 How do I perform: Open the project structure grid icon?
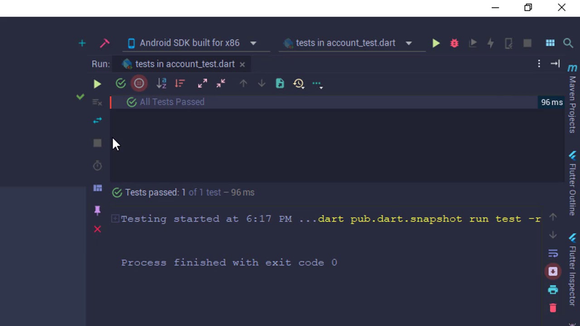pyautogui.click(x=550, y=43)
